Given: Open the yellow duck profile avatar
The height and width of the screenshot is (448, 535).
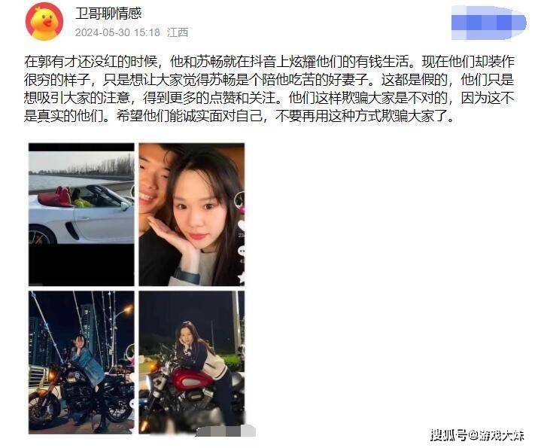Looking at the screenshot, I should 44,23.
